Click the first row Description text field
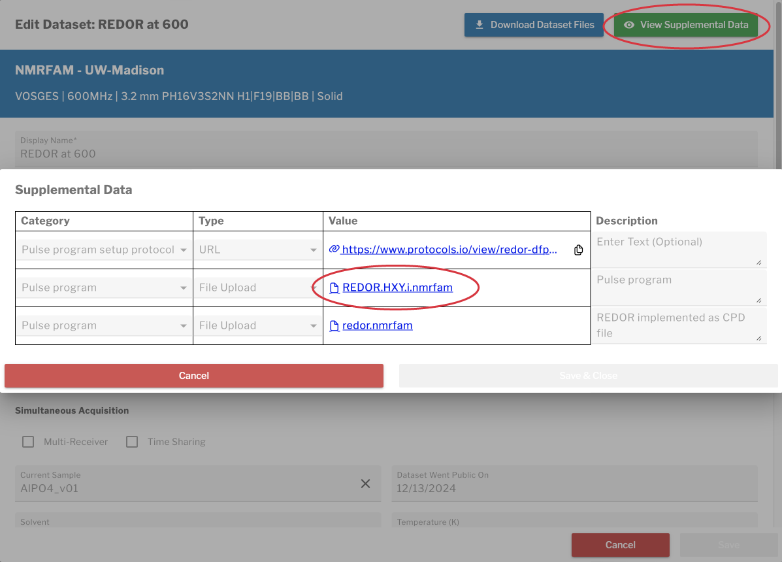The image size is (782, 562). pos(679,249)
